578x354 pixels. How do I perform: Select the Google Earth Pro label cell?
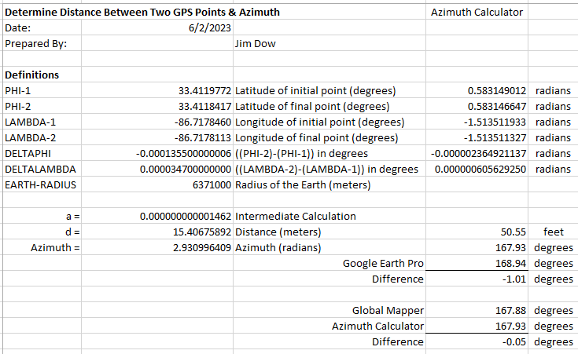[x=384, y=264]
